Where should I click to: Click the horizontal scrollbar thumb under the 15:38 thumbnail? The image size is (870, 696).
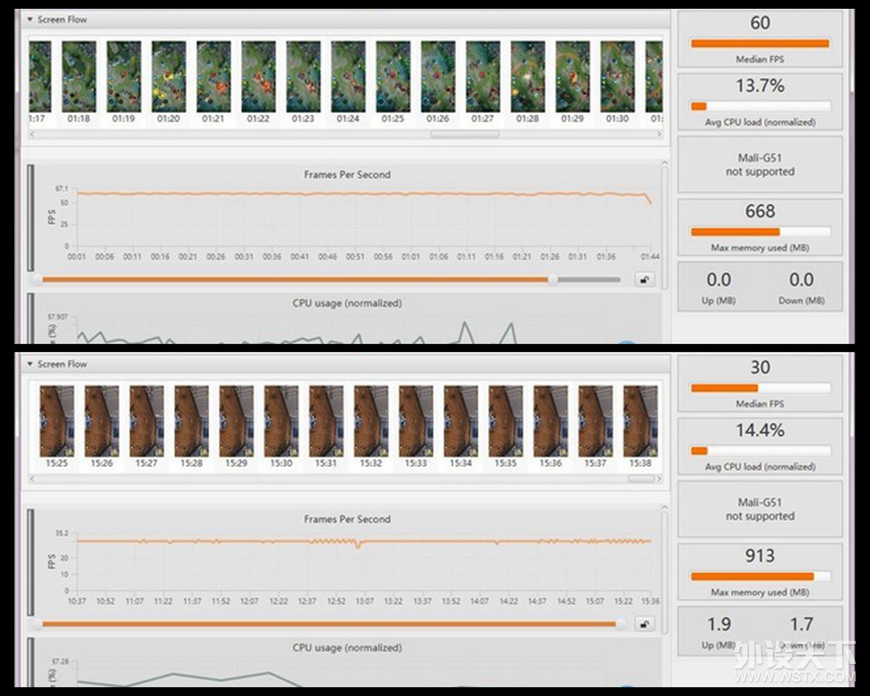[x=641, y=479]
